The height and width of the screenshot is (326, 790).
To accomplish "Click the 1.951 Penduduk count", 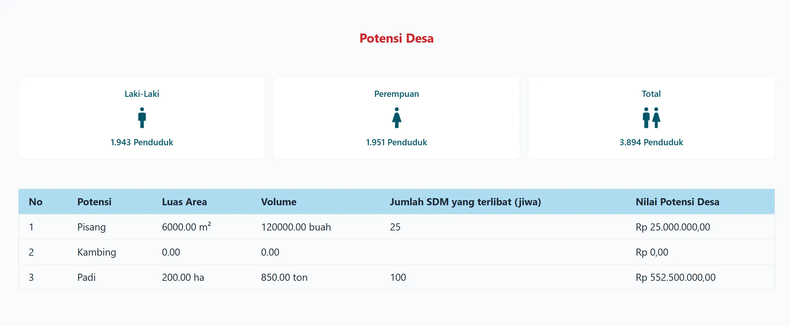I will click(x=396, y=142).
